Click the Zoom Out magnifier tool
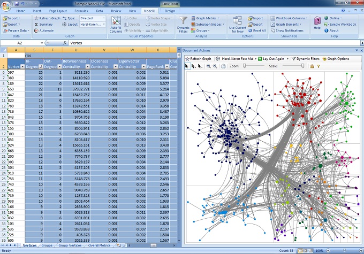 click(215, 66)
